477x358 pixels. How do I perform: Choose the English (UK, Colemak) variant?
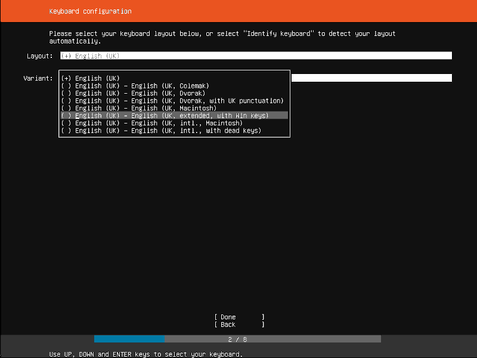pyautogui.click(x=135, y=86)
